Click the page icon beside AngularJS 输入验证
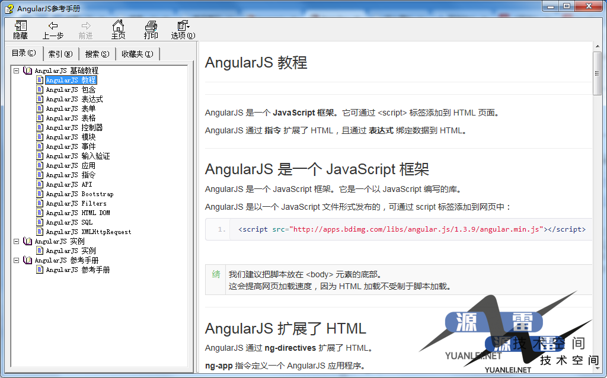Screen dimensions: 607x378 tap(40, 156)
